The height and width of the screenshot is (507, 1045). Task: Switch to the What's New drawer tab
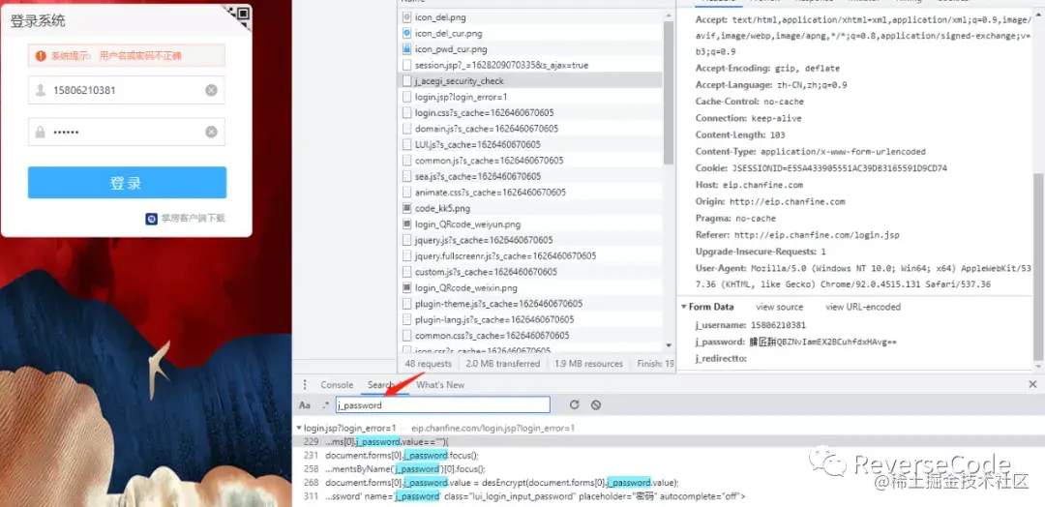coord(440,384)
